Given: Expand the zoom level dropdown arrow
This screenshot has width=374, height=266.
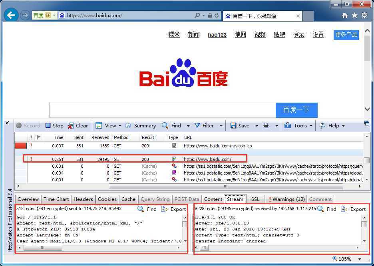Looking at the screenshot, I should click(360, 259).
